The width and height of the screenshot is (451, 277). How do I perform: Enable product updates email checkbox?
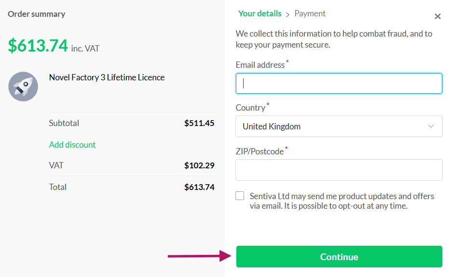[x=240, y=196]
